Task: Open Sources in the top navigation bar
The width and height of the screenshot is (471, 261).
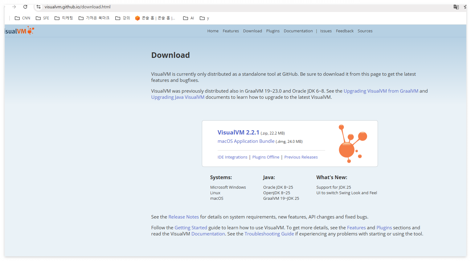Action: [365, 31]
